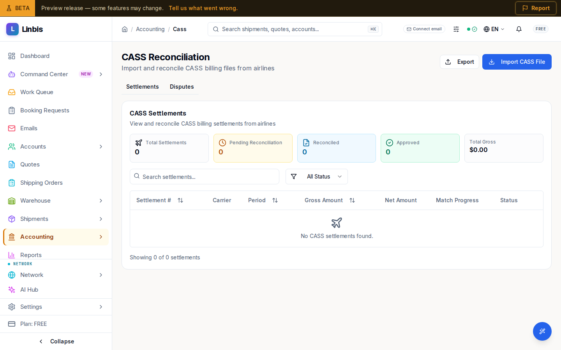Focus the Search settlements field
The image size is (561, 350).
click(x=205, y=177)
